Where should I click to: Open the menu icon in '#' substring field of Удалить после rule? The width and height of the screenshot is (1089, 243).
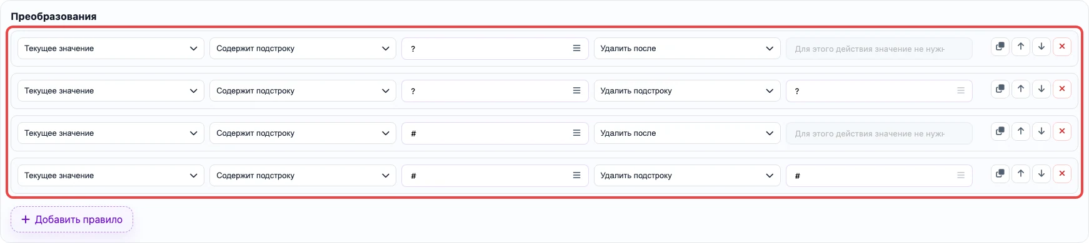pyautogui.click(x=576, y=133)
